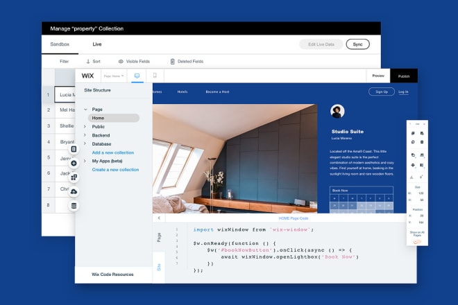Click the host avatar photo
Screen dimensions: 458x305
tap(337, 111)
